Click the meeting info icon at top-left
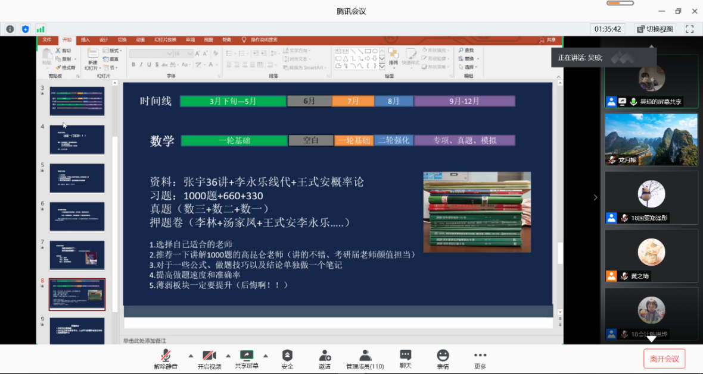The image size is (703, 374). tap(10, 29)
